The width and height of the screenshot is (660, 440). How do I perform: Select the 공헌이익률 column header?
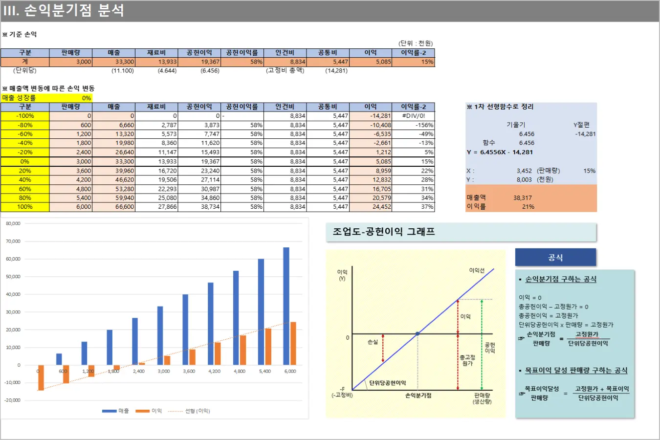click(242, 107)
